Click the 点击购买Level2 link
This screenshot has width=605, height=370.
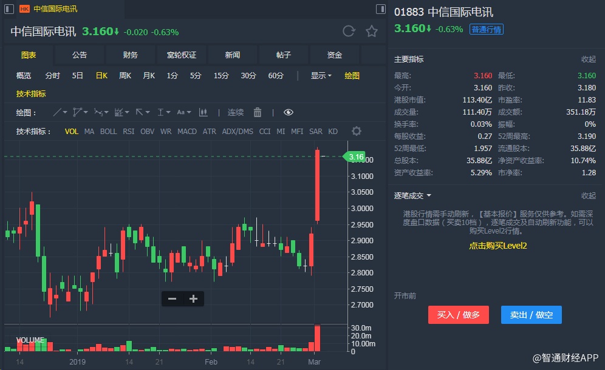tap(497, 246)
